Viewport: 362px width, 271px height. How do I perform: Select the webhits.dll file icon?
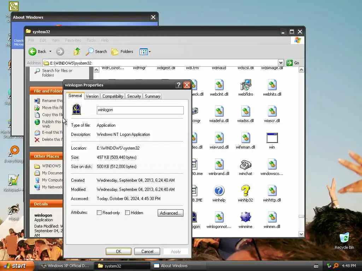pos(272,85)
